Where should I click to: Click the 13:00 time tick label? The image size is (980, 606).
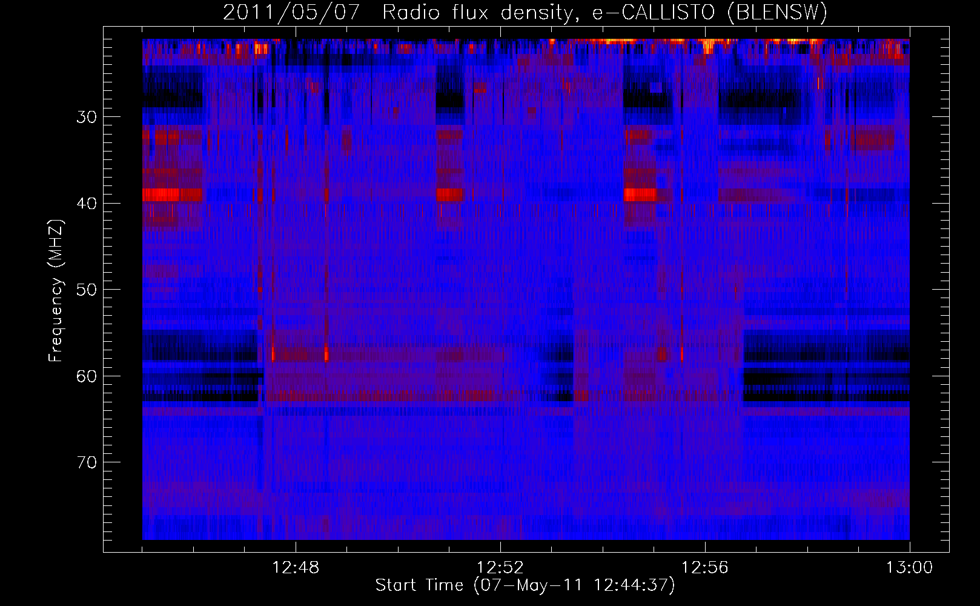click(910, 568)
